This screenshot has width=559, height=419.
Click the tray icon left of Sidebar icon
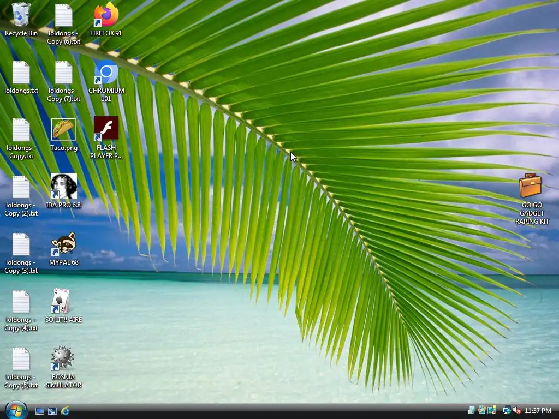click(482, 410)
